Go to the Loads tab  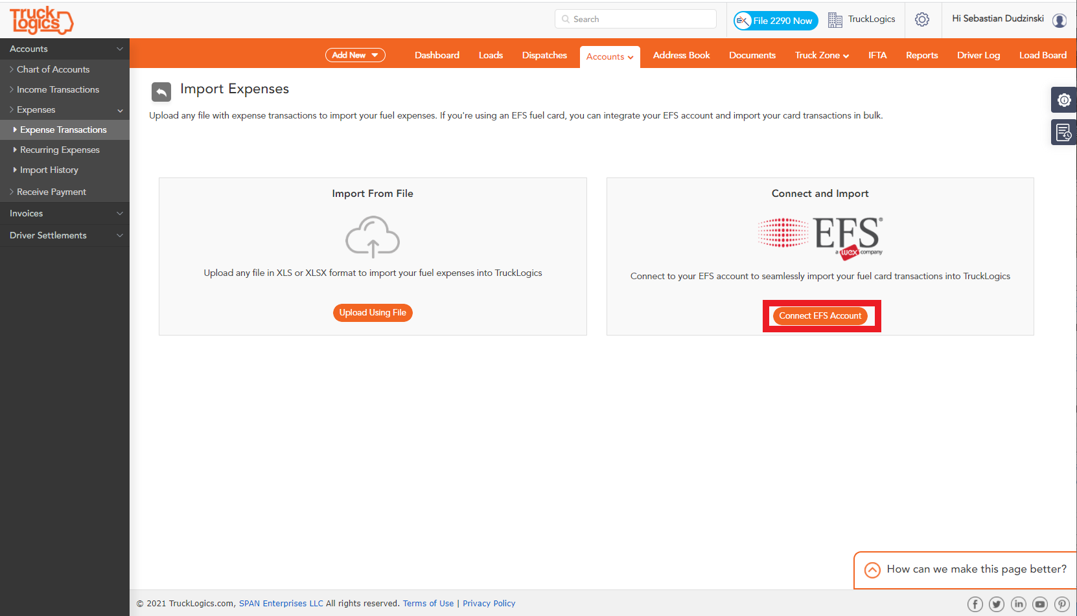(x=491, y=55)
